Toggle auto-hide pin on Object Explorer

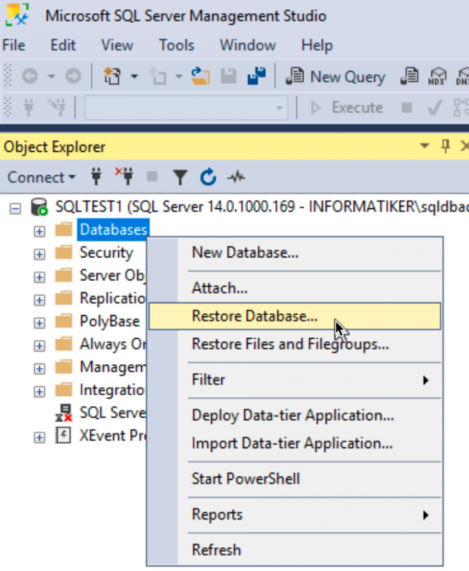point(446,147)
